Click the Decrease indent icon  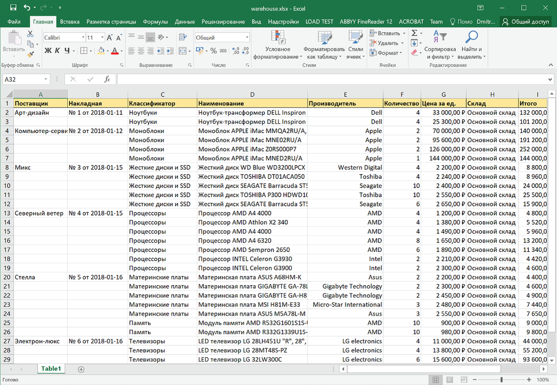pos(160,51)
